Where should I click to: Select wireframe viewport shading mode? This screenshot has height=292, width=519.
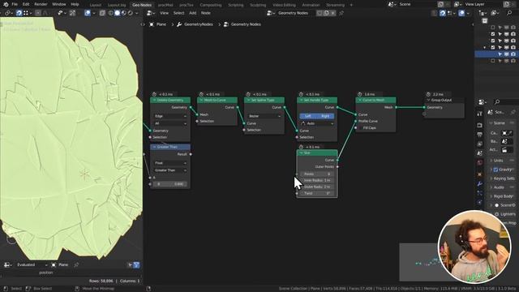pyautogui.click(x=110, y=13)
